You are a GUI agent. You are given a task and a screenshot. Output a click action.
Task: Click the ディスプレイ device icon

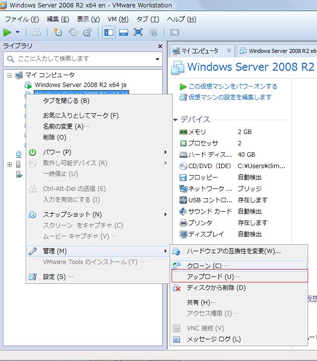click(x=183, y=234)
